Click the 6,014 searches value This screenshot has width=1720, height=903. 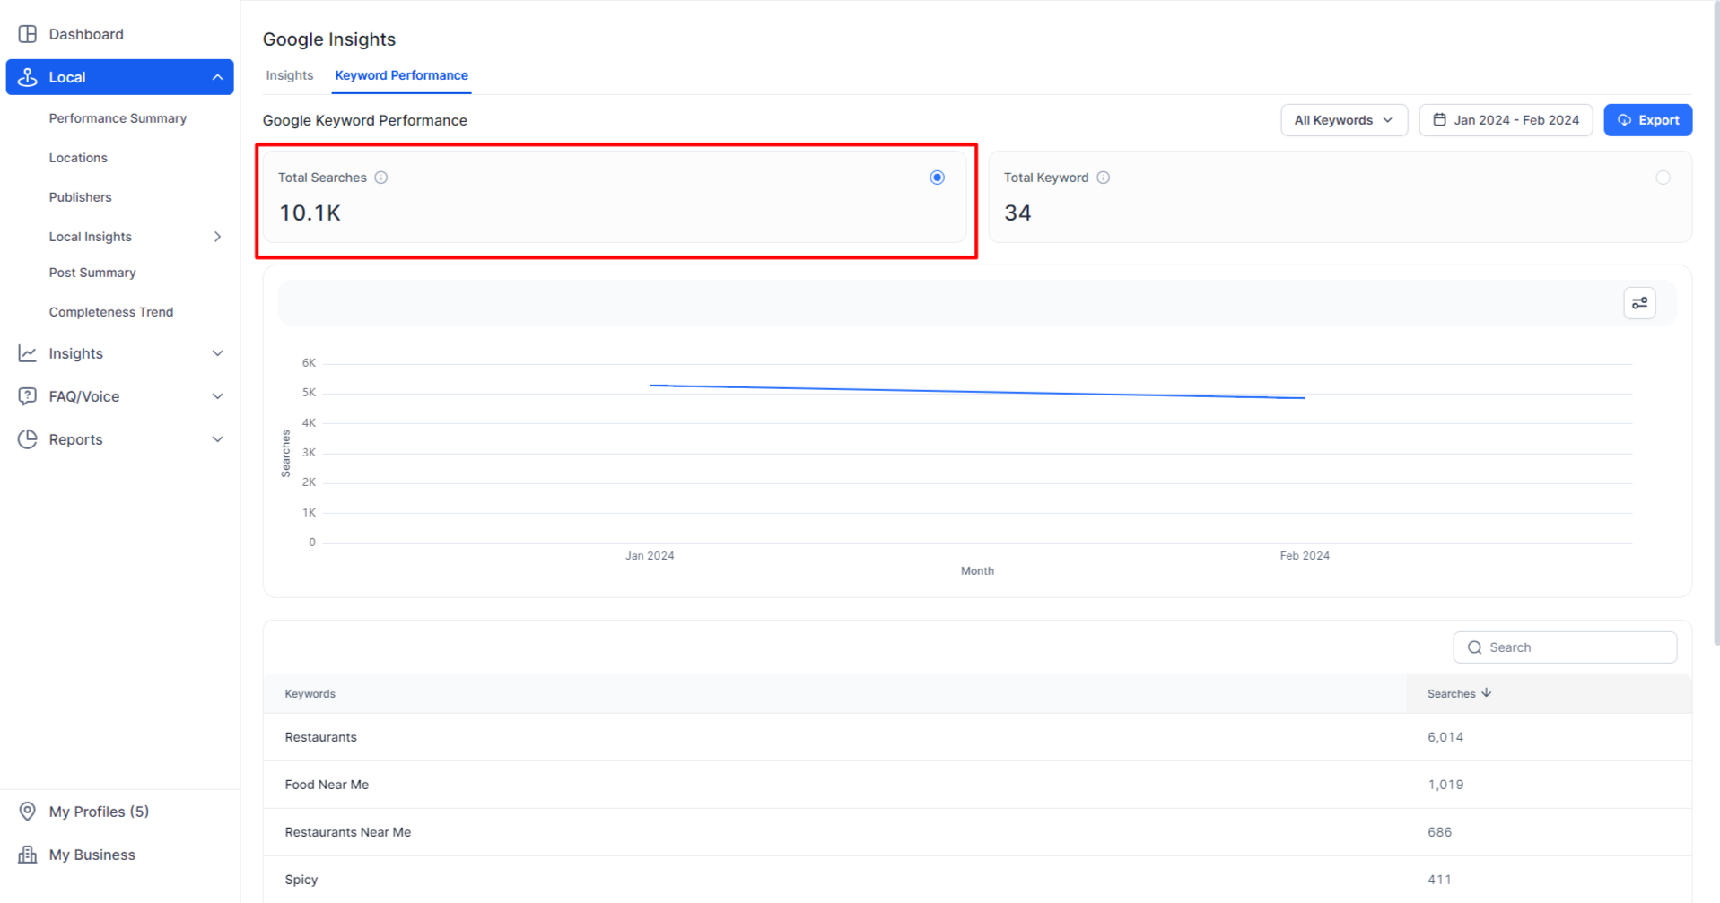point(1445,737)
